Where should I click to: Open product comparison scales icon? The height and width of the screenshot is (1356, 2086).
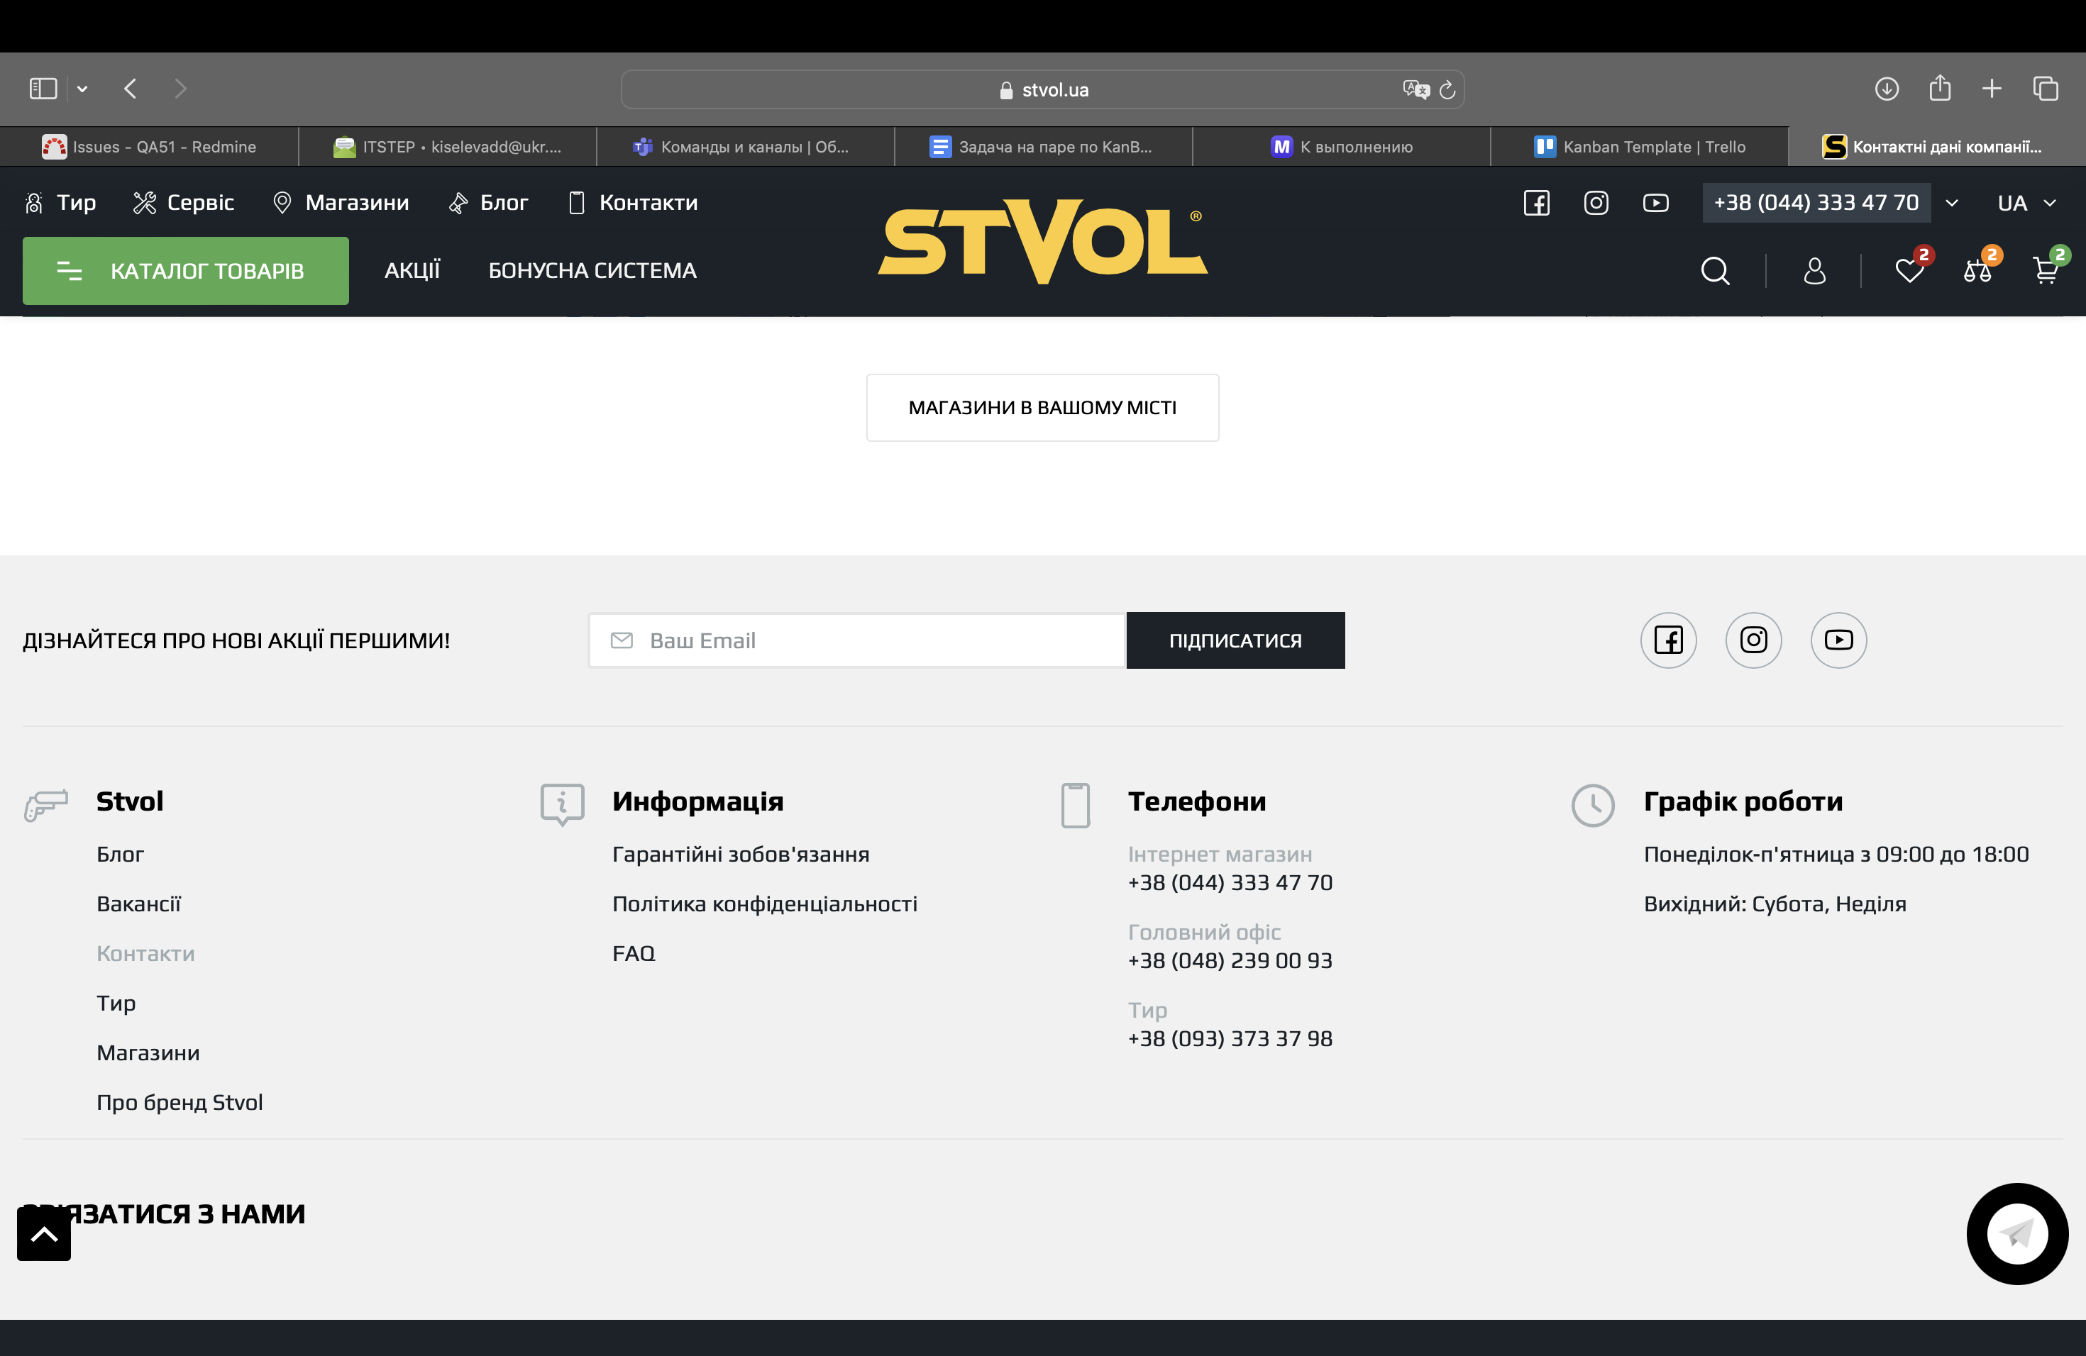(x=1977, y=271)
